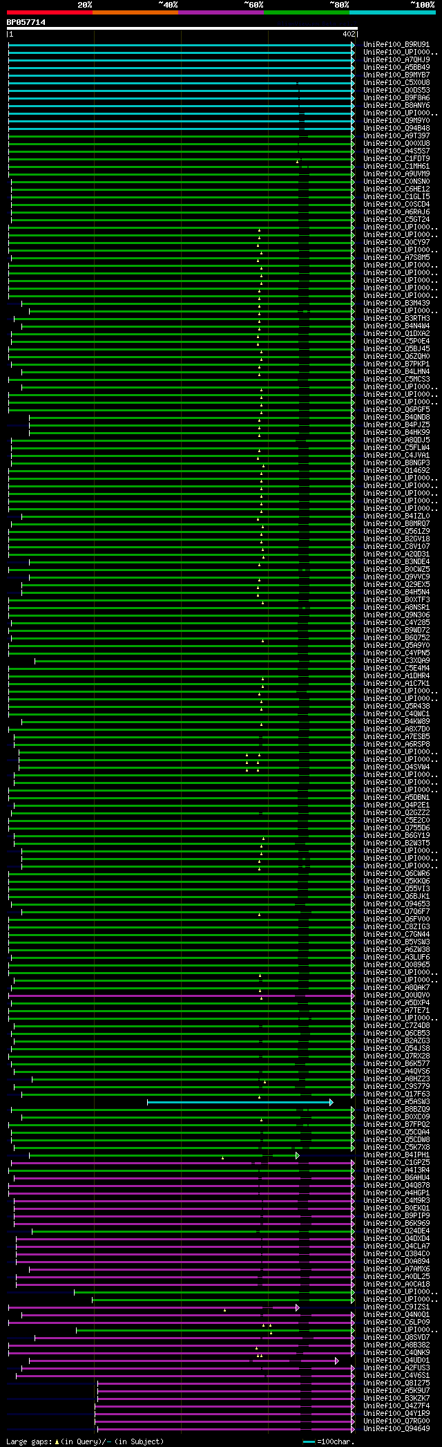Click the purple ~60% identity legend segment
This screenshot has width=442, height=1447.
[221, 12]
